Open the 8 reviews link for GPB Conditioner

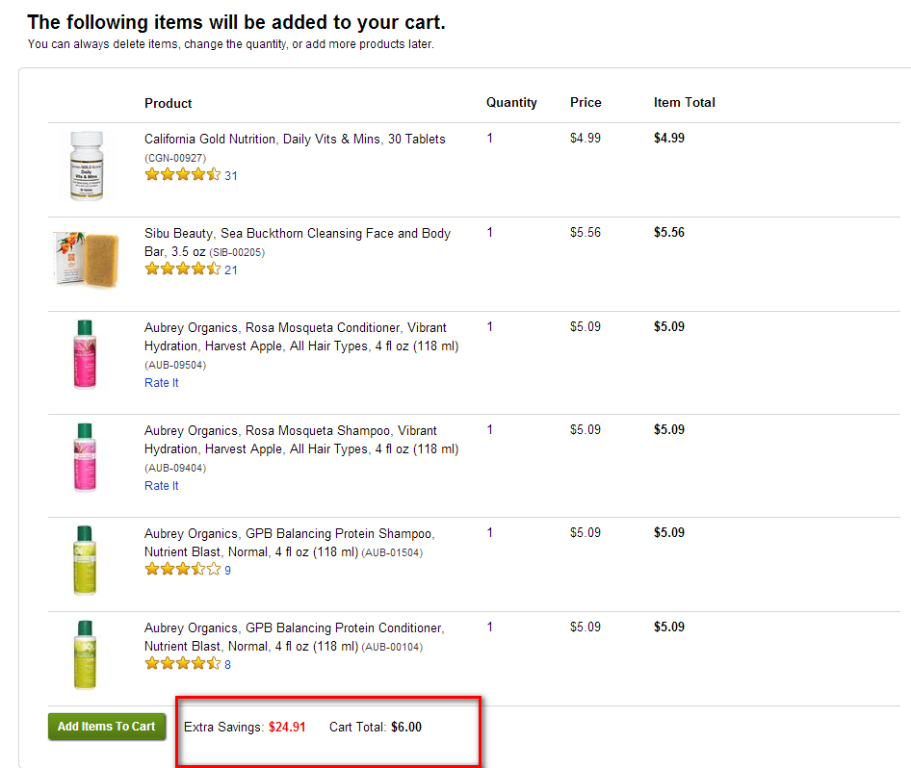point(227,665)
